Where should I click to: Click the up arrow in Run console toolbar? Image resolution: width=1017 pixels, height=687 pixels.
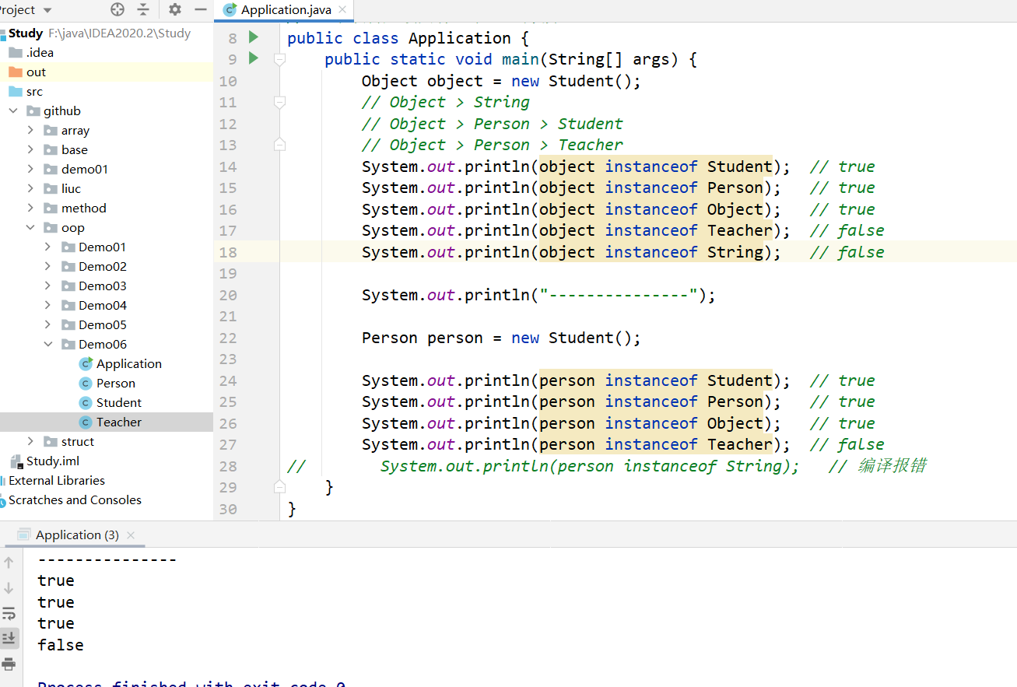[9, 563]
